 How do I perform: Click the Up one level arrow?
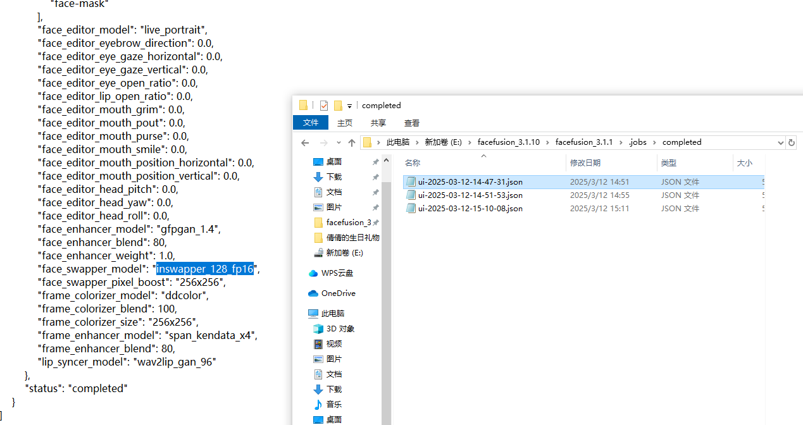(x=352, y=143)
